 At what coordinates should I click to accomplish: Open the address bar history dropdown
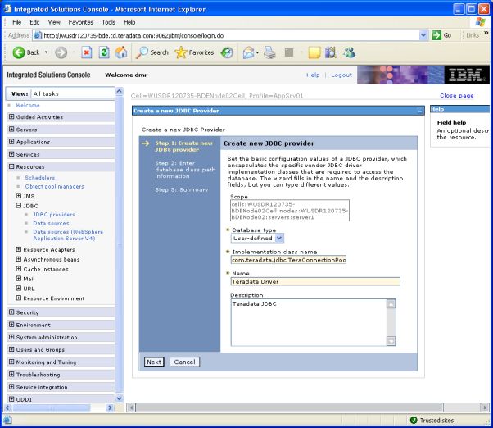423,35
